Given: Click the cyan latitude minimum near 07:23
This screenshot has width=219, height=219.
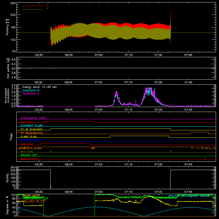Looking at the screenshot, I should pyautogui.click(x=144, y=216).
